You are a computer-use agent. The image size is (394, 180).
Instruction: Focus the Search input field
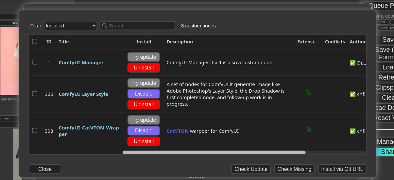pos(141,26)
